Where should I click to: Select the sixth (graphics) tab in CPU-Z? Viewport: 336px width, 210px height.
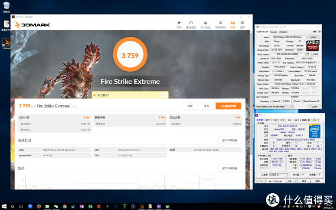click(297, 120)
